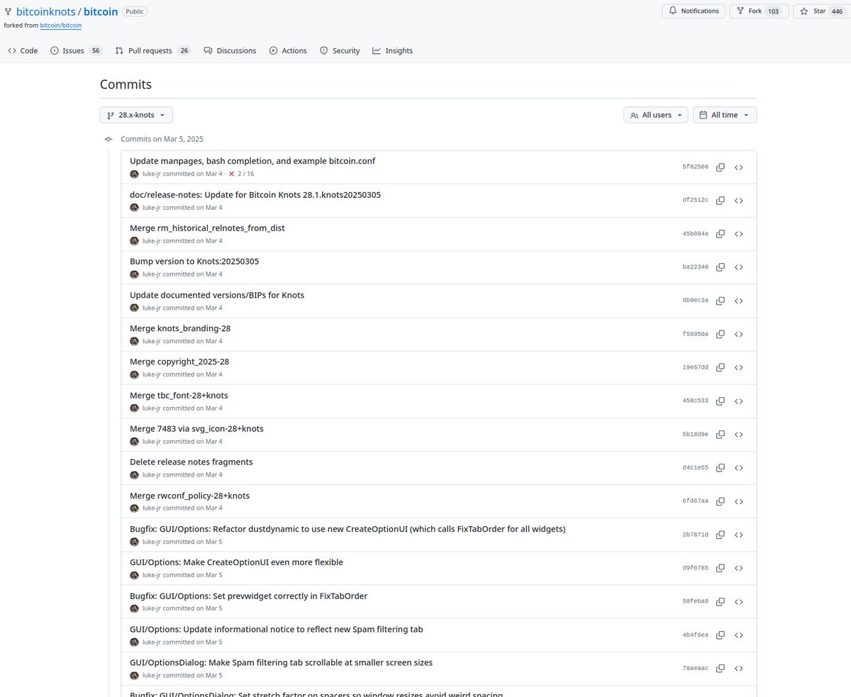The height and width of the screenshot is (697, 851).
Task: Copy full SHA for commit 19e67dd
Action: [721, 367]
